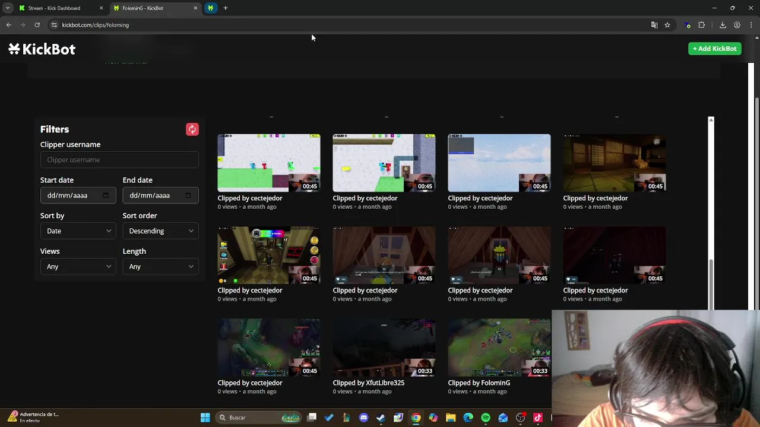Open the translate page icon
This screenshot has height=427, width=760.
(654, 25)
